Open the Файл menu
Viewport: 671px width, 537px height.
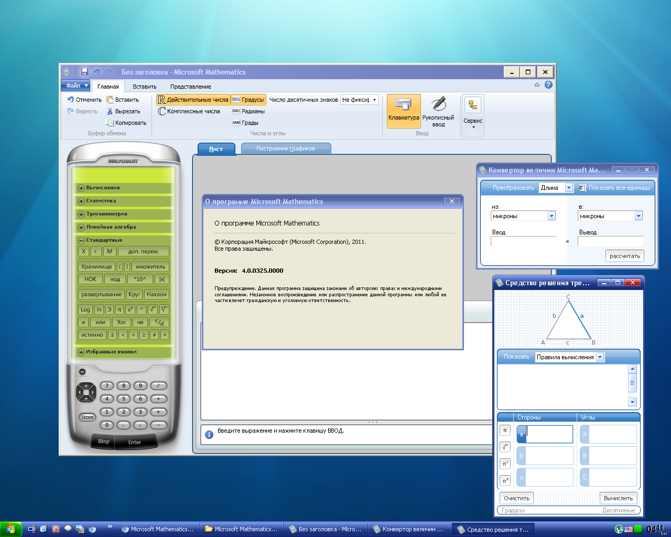click(x=76, y=85)
